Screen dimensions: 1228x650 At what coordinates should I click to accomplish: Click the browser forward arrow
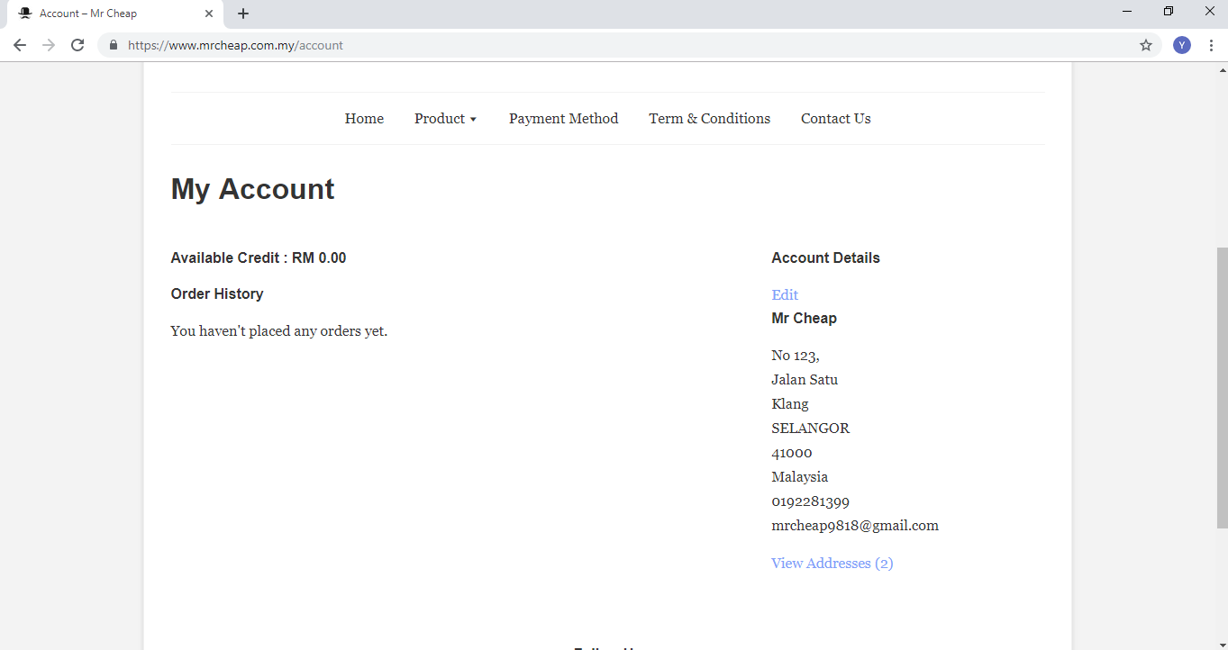(x=49, y=45)
